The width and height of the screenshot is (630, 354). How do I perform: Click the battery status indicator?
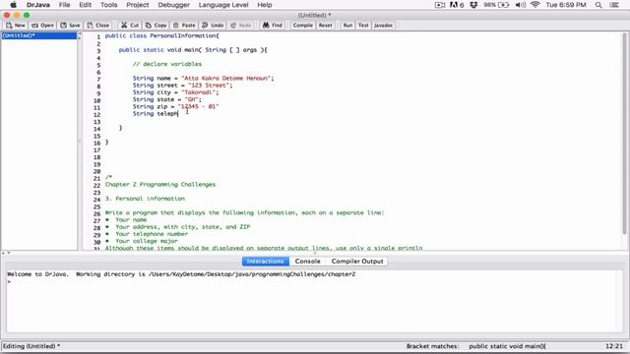coord(496,5)
